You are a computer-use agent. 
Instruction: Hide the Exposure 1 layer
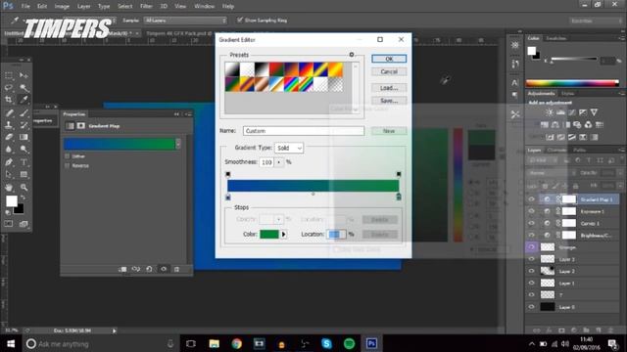[531, 211]
